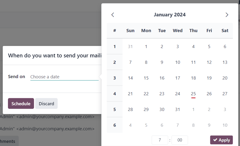240x146 pixels.
Task: Choose January 15 on the calendar
Action: [146, 78]
